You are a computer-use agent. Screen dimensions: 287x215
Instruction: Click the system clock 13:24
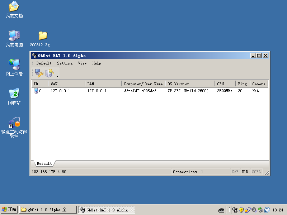(278, 210)
